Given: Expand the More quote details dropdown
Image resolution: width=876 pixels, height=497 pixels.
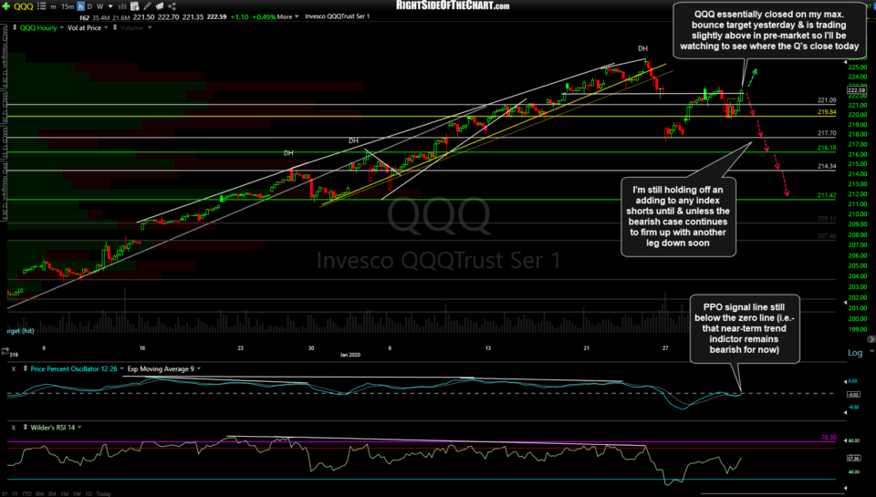Looking at the screenshot, I should click(287, 16).
